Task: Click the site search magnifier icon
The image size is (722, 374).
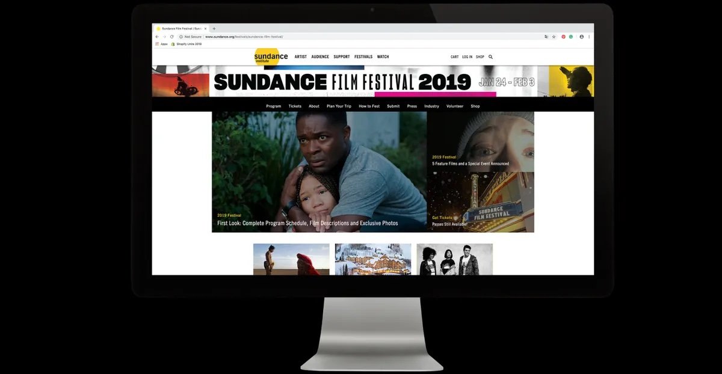Action: tap(490, 57)
